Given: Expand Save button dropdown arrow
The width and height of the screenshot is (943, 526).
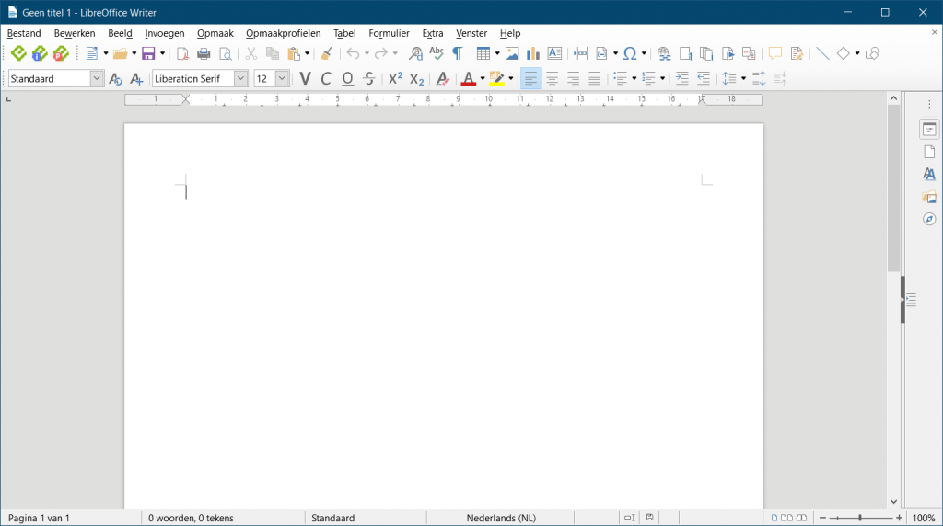Looking at the screenshot, I should tap(162, 54).
